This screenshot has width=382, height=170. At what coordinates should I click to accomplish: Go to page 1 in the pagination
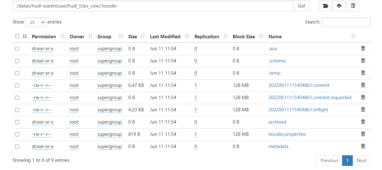click(347, 161)
